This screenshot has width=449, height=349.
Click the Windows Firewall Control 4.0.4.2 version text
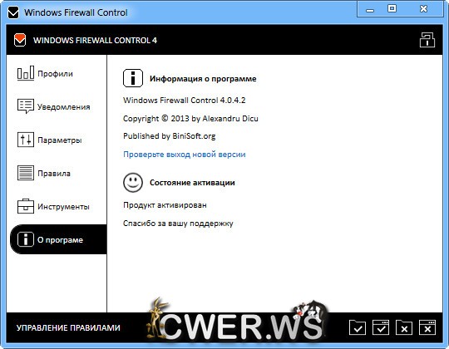184,101
